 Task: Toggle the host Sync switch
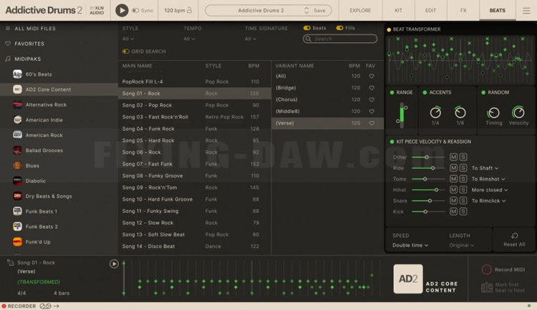[136, 11]
